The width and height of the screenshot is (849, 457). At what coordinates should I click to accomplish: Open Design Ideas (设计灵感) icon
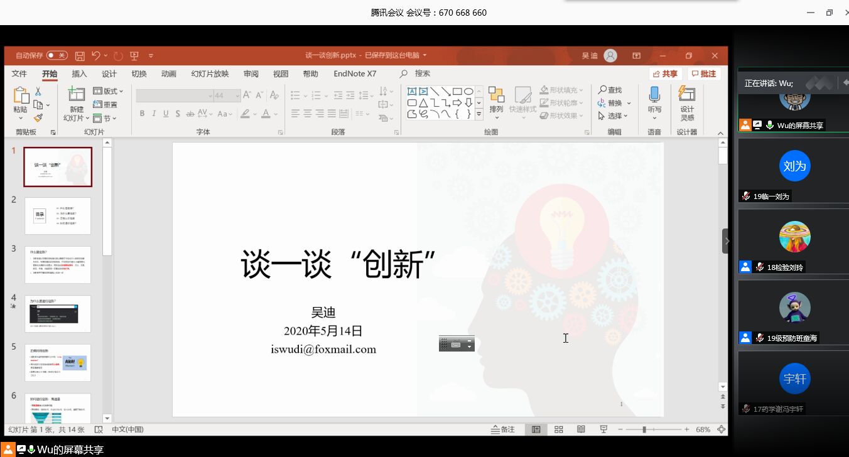click(x=687, y=103)
